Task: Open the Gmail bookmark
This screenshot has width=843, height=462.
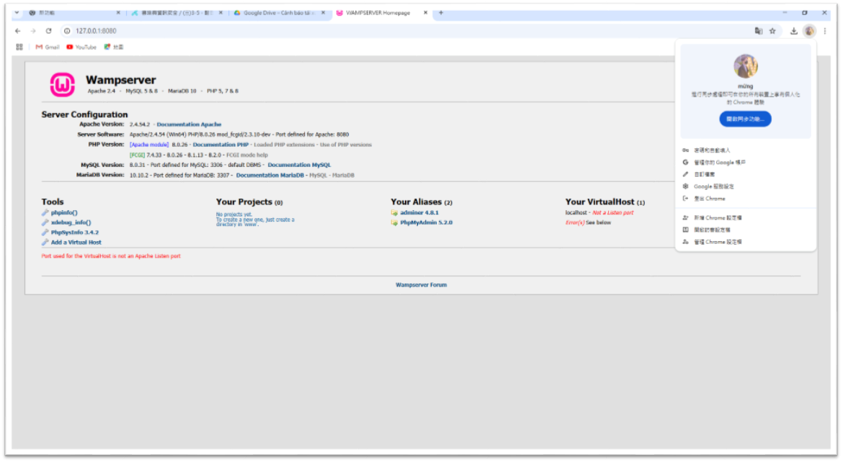Action: (48, 47)
